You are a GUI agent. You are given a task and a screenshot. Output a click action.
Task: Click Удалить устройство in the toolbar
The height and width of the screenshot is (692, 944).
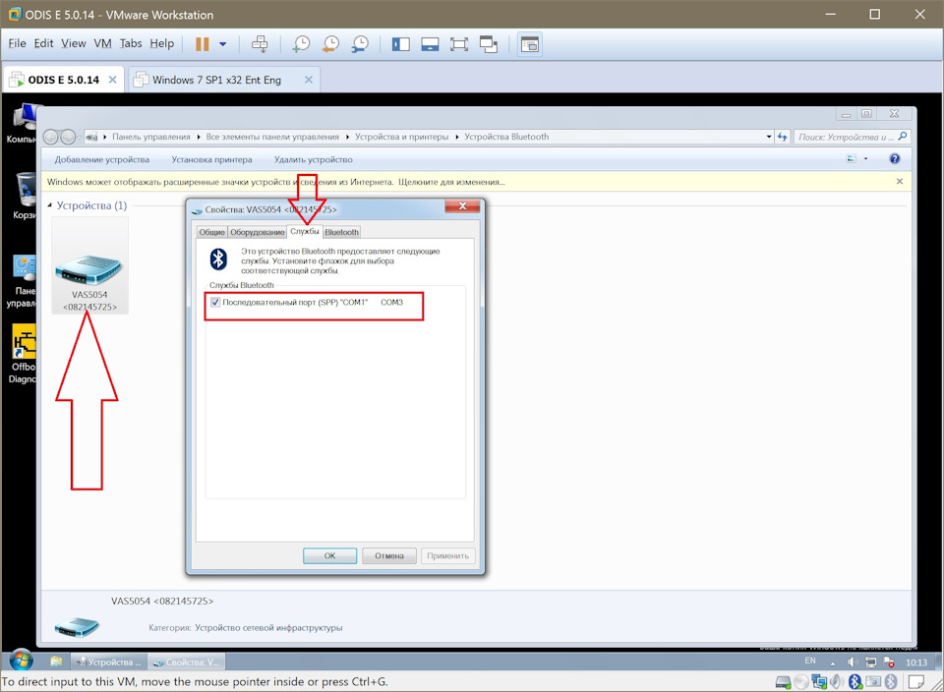click(313, 159)
